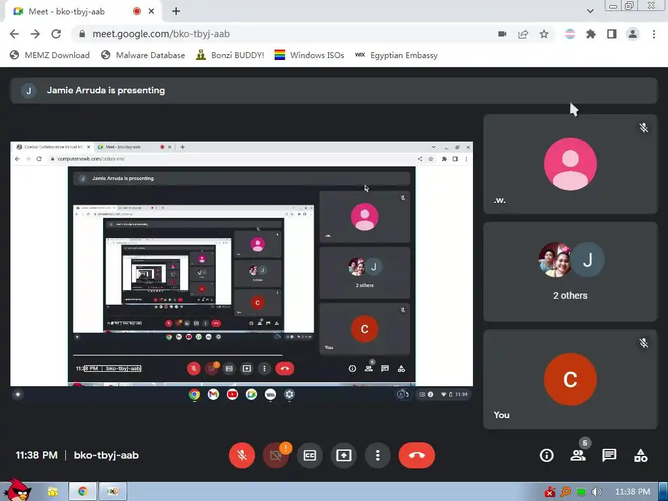Open the Activities icon

[641, 455]
